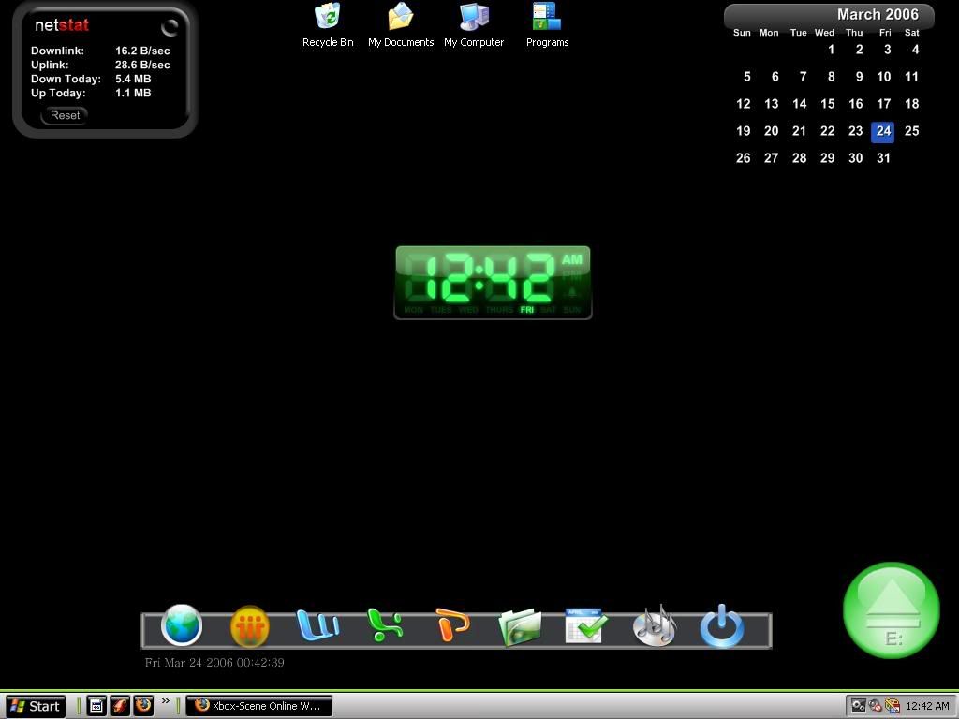Viewport: 959px width, 719px height.
Task: Click the blue power icon in dock
Action: 722,626
